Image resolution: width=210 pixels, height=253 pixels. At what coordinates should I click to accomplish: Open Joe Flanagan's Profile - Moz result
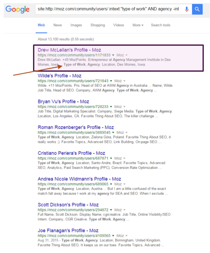(68, 231)
